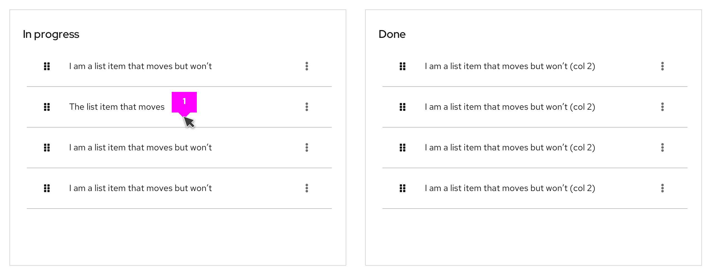The height and width of the screenshot is (274, 712).
Task: Click the magenta annotation marker labeled 1
Action: (184, 102)
